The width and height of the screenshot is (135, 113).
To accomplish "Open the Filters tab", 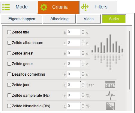I will (x=98, y=7).
